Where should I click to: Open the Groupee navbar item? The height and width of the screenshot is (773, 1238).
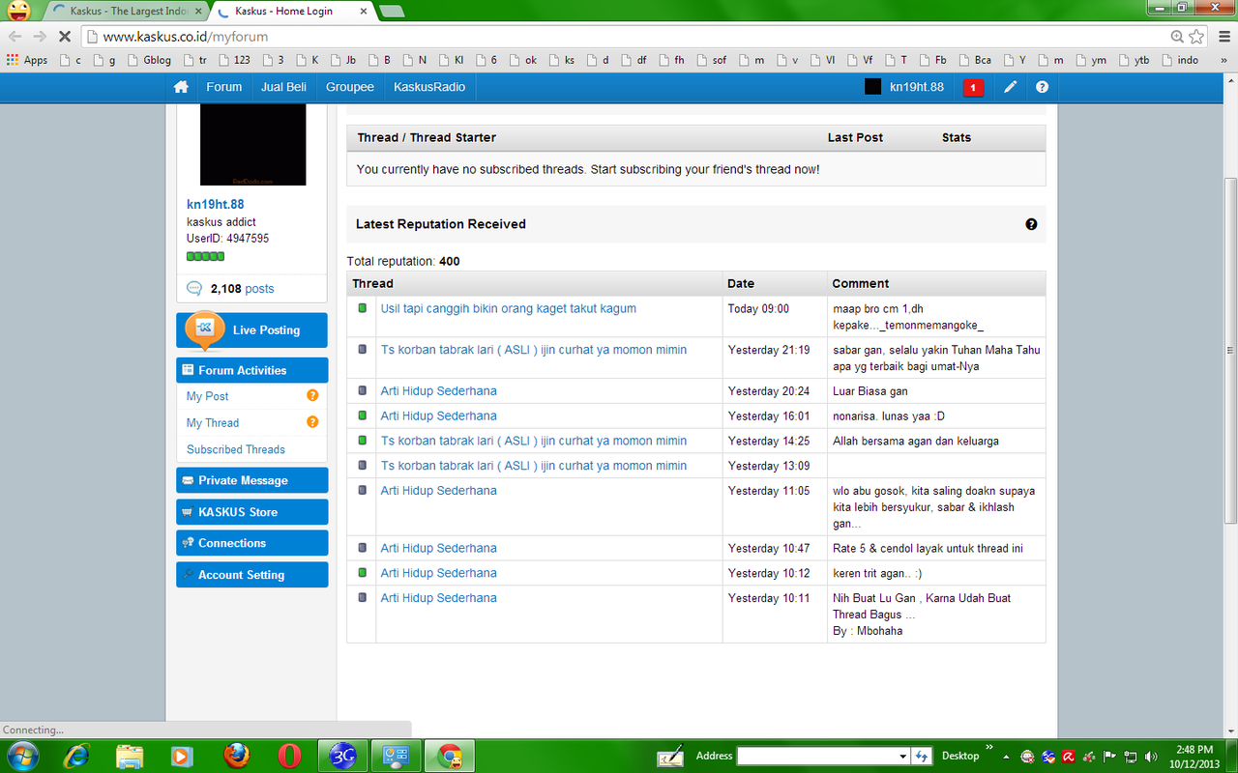(x=350, y=87)
